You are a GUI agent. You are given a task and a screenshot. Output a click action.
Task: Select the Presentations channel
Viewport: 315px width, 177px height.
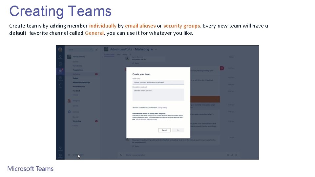(78, 70)
